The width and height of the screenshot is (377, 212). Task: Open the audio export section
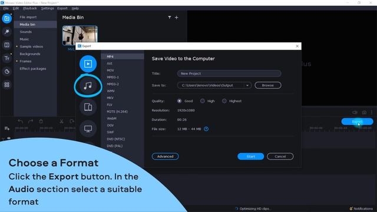(x=88, y=85)
